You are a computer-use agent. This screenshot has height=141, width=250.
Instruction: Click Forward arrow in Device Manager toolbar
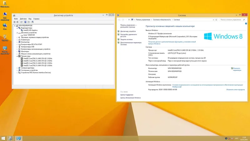[17, 22]
